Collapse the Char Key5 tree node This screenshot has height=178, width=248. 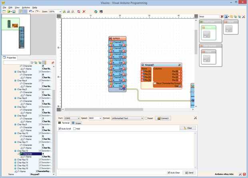15,89
